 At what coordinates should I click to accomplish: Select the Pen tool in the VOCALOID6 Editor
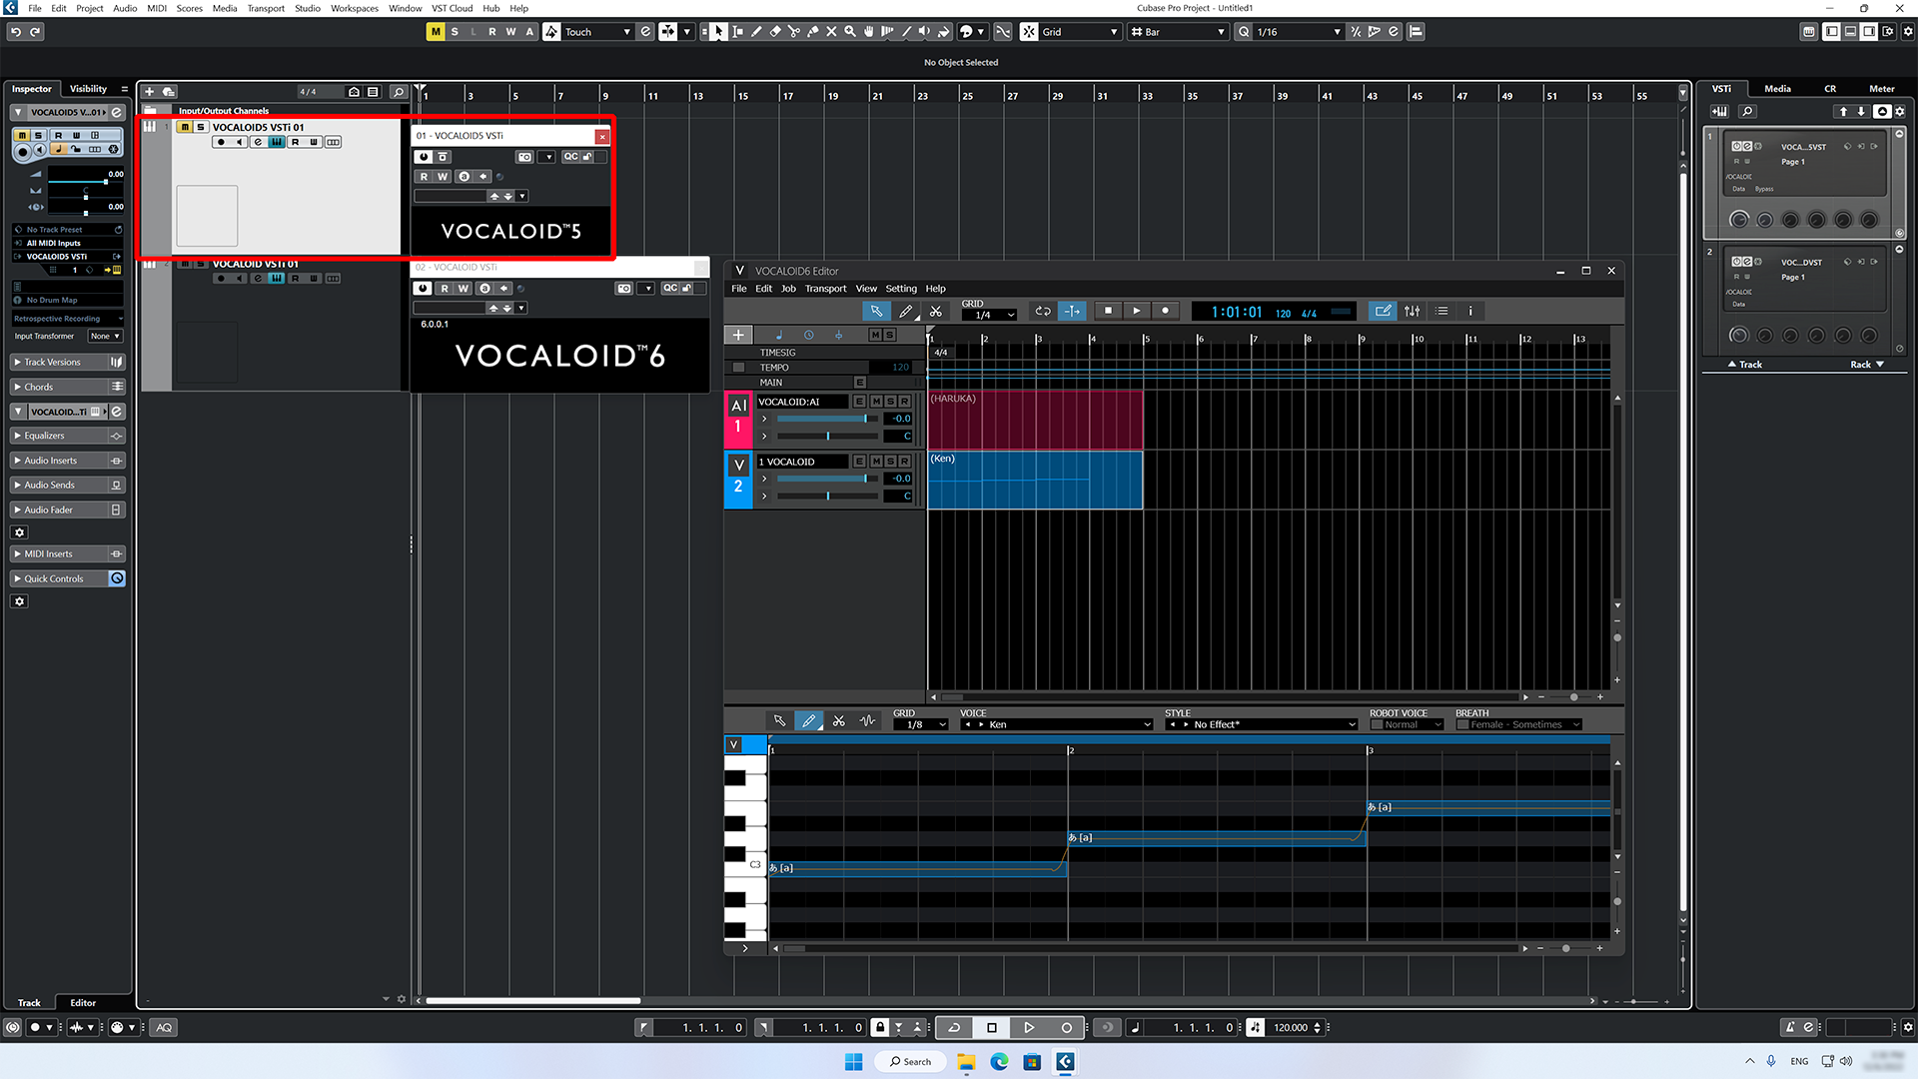pos(905,311)
